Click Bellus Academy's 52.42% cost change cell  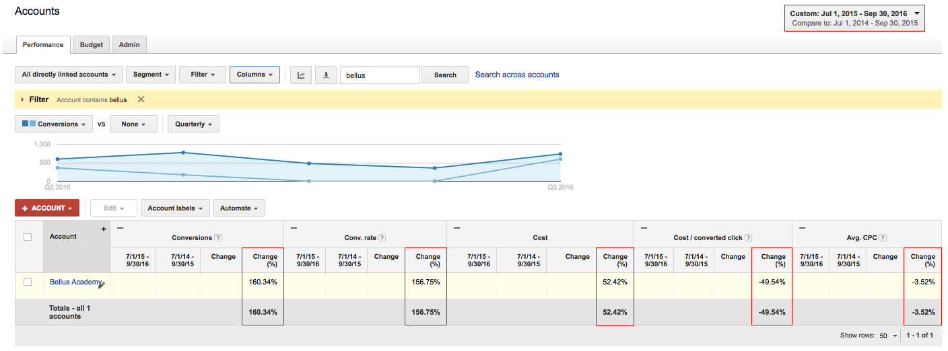(x=615, y=286)
